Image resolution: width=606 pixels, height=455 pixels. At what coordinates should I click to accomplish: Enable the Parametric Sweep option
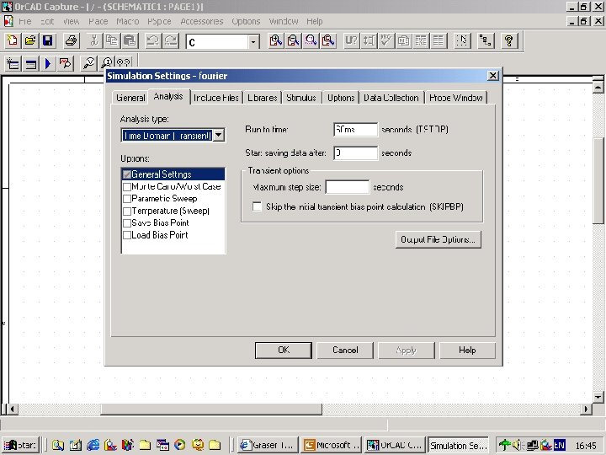click(x=127, y=199)
